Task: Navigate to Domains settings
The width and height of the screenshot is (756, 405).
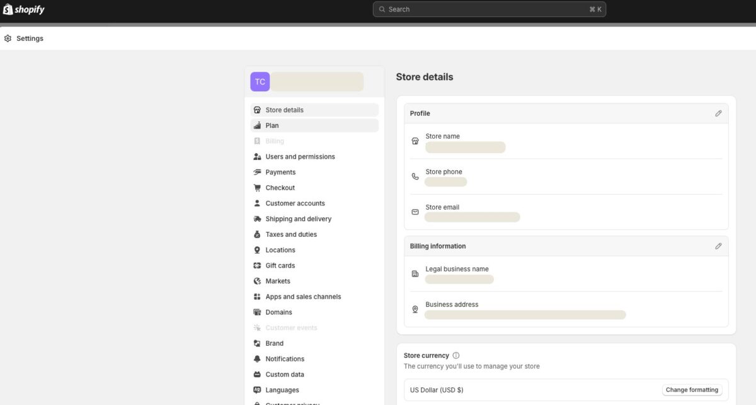Action: point(278,312)
